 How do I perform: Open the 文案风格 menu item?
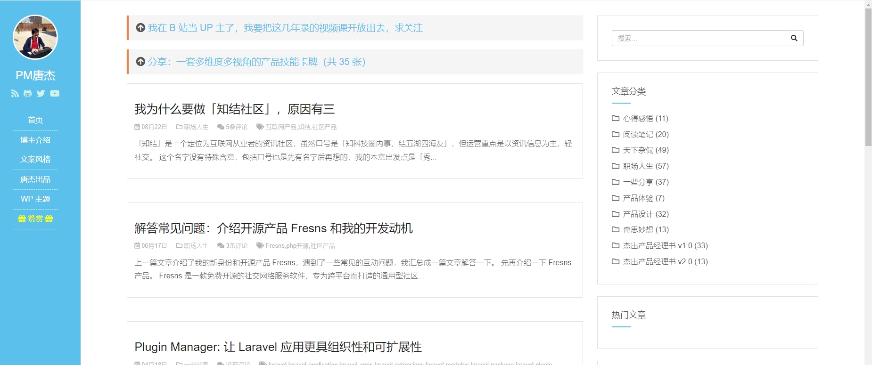point(35,160)
